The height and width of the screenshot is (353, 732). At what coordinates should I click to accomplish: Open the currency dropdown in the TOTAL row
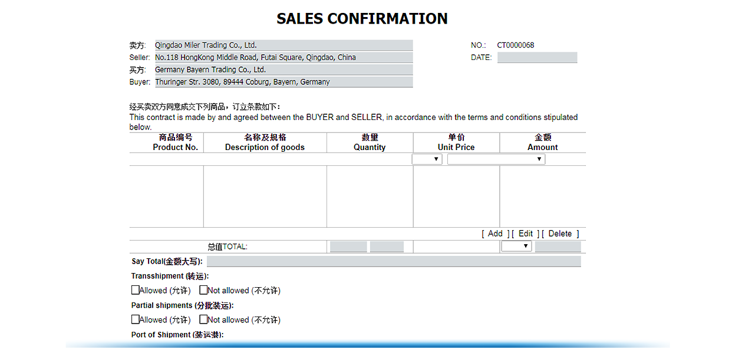[516, 247]
